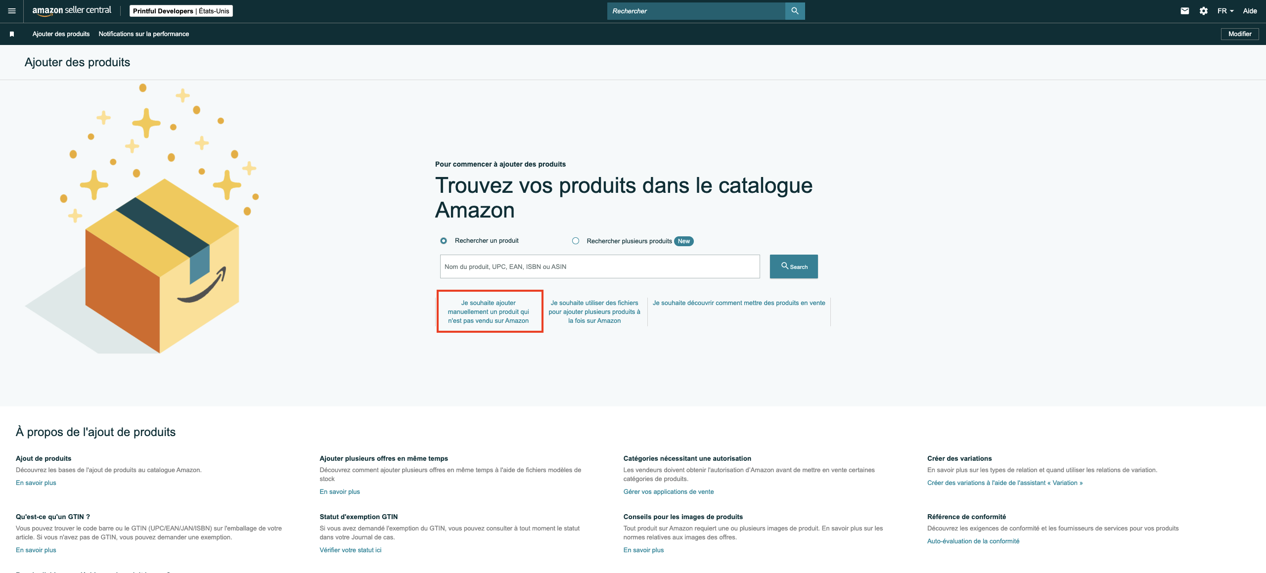The image size is (1266, 573).
Task: Open 'Gérer vos applications de vente' link
Action: point(669,492)
